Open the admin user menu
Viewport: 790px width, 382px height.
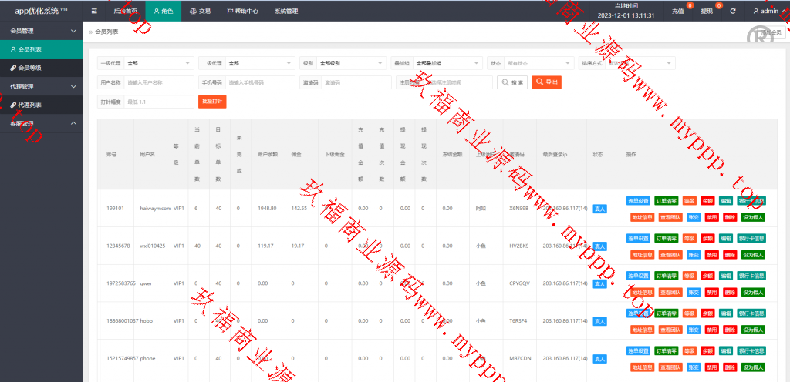coord(765,12)
